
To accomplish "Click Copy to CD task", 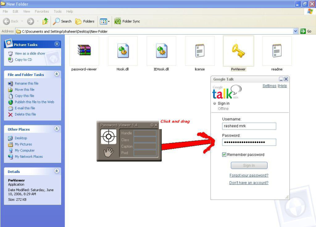I will pyautogui.click(x=23, y=60).
